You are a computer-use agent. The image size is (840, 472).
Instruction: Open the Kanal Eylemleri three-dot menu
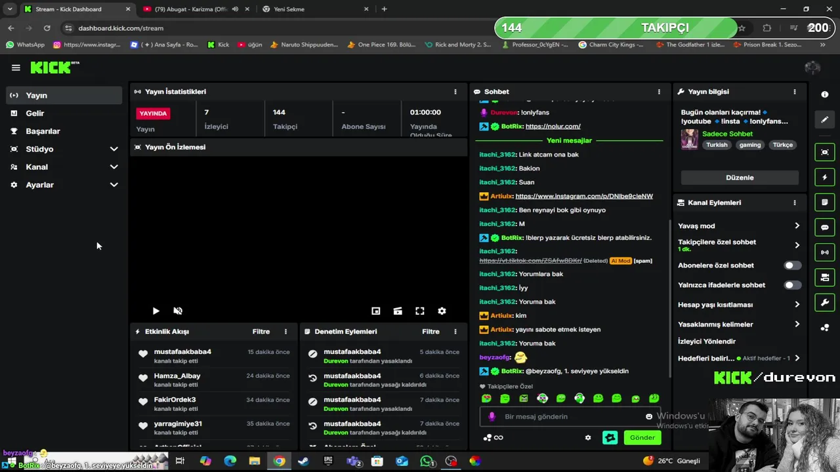pyautogui.click(x=794, y=203)
